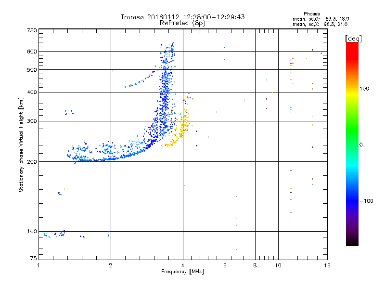
Task: Click the x-axis tick label '4'
Action: click(183, 265)
